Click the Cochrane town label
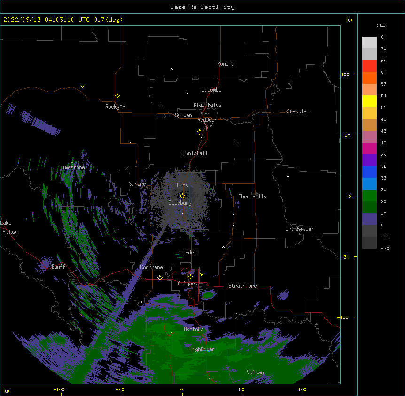Image resolution: width=405 pixels, height=396 pixels. [x=151, y=267]
